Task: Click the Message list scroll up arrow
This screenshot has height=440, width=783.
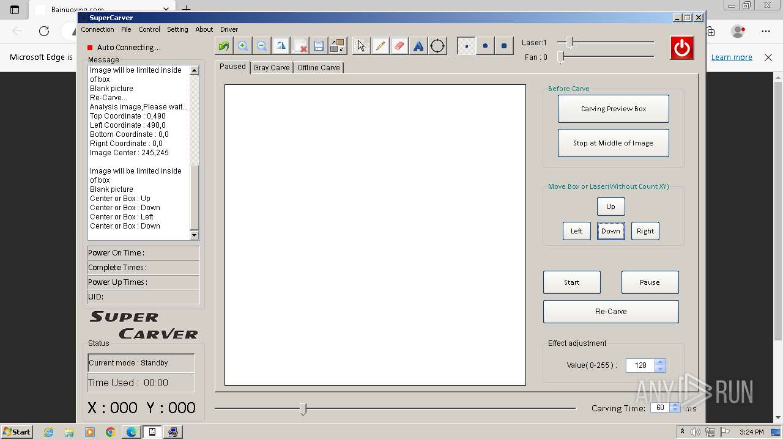Action: [x=195, y=70]
